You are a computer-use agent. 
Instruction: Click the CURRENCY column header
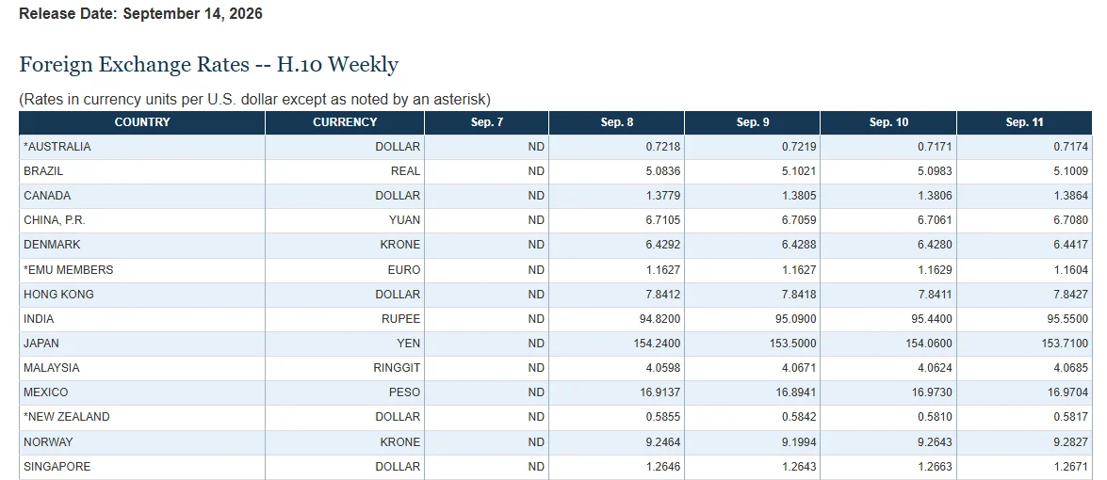(x=345, y=122)
